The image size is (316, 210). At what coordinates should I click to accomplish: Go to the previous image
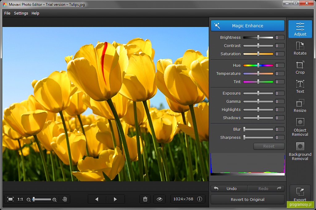pyautogui.click(x=97, y=199)
